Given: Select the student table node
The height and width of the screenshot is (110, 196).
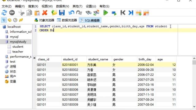Looking at the screenshot, I should point(18,47).
